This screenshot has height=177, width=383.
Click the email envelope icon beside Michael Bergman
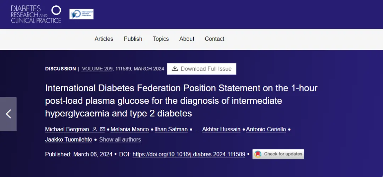[x=102, y=129]
